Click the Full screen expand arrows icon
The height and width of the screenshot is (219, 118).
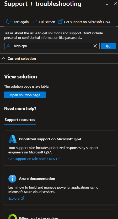tap(35, 22)
